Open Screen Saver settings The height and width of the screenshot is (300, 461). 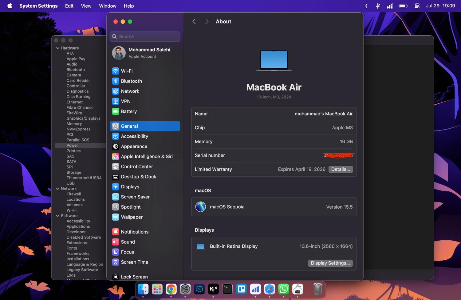145,197
